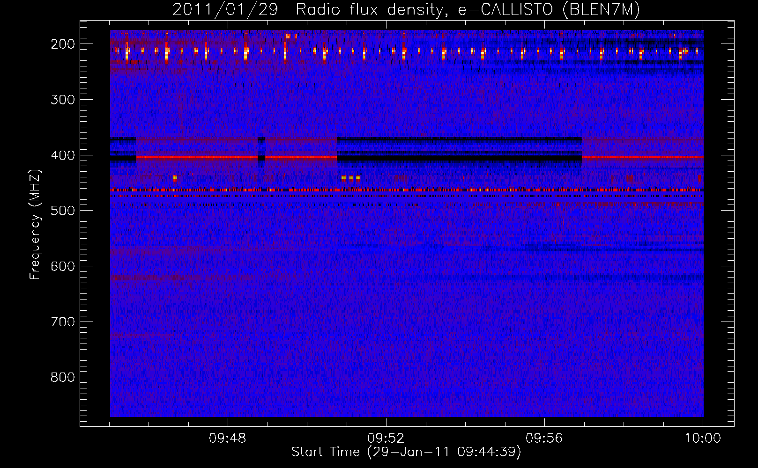Viewport: 758px width, 468px height.
Task: Click the dotted red band near 465 MHz
Action: [x=407, y=190]
